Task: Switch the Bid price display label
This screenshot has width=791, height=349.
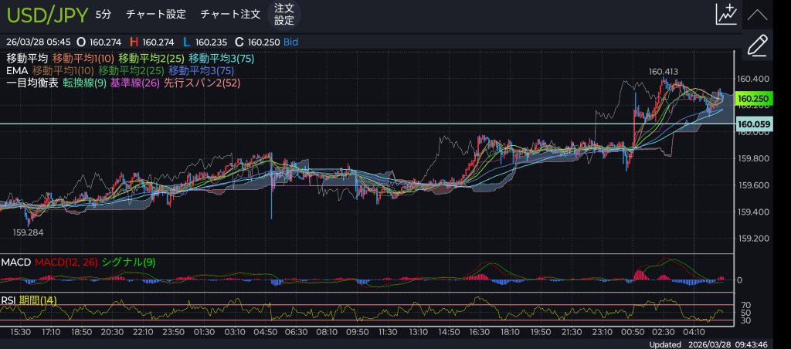Action: [290, 41]
